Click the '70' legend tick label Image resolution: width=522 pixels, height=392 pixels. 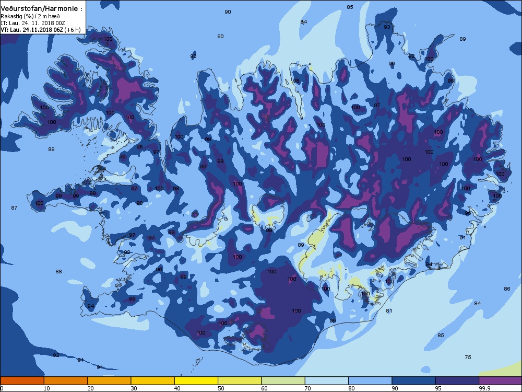click(x=308, y=388)
